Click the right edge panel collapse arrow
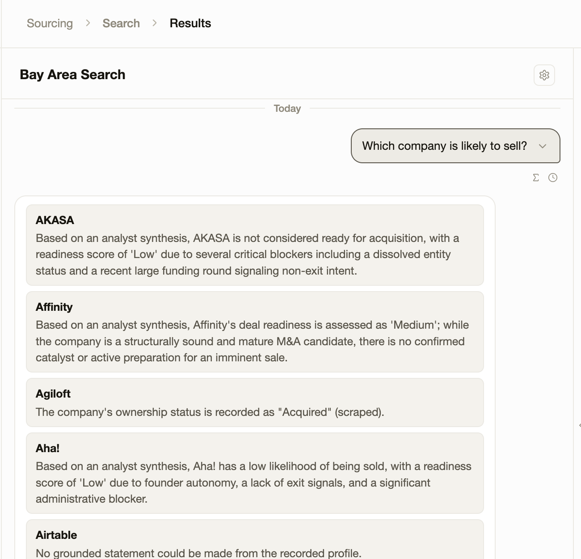The height and width of the screenshot is (559, 581). [x=579, y=425]
